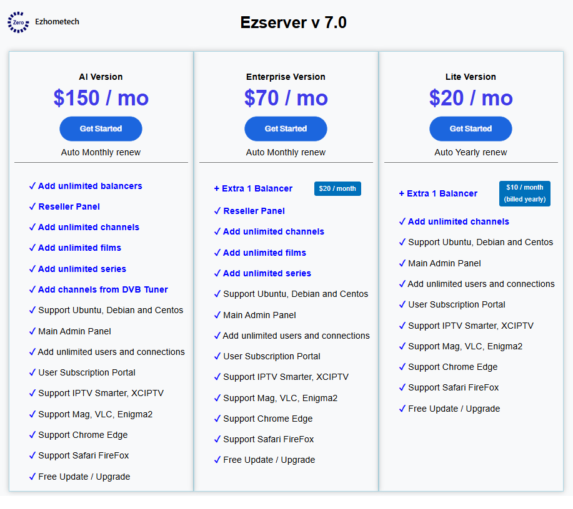The image size is (573, 509).
Task: Click Extra 1 Balancer in Lite column
Action: point(442,194)
